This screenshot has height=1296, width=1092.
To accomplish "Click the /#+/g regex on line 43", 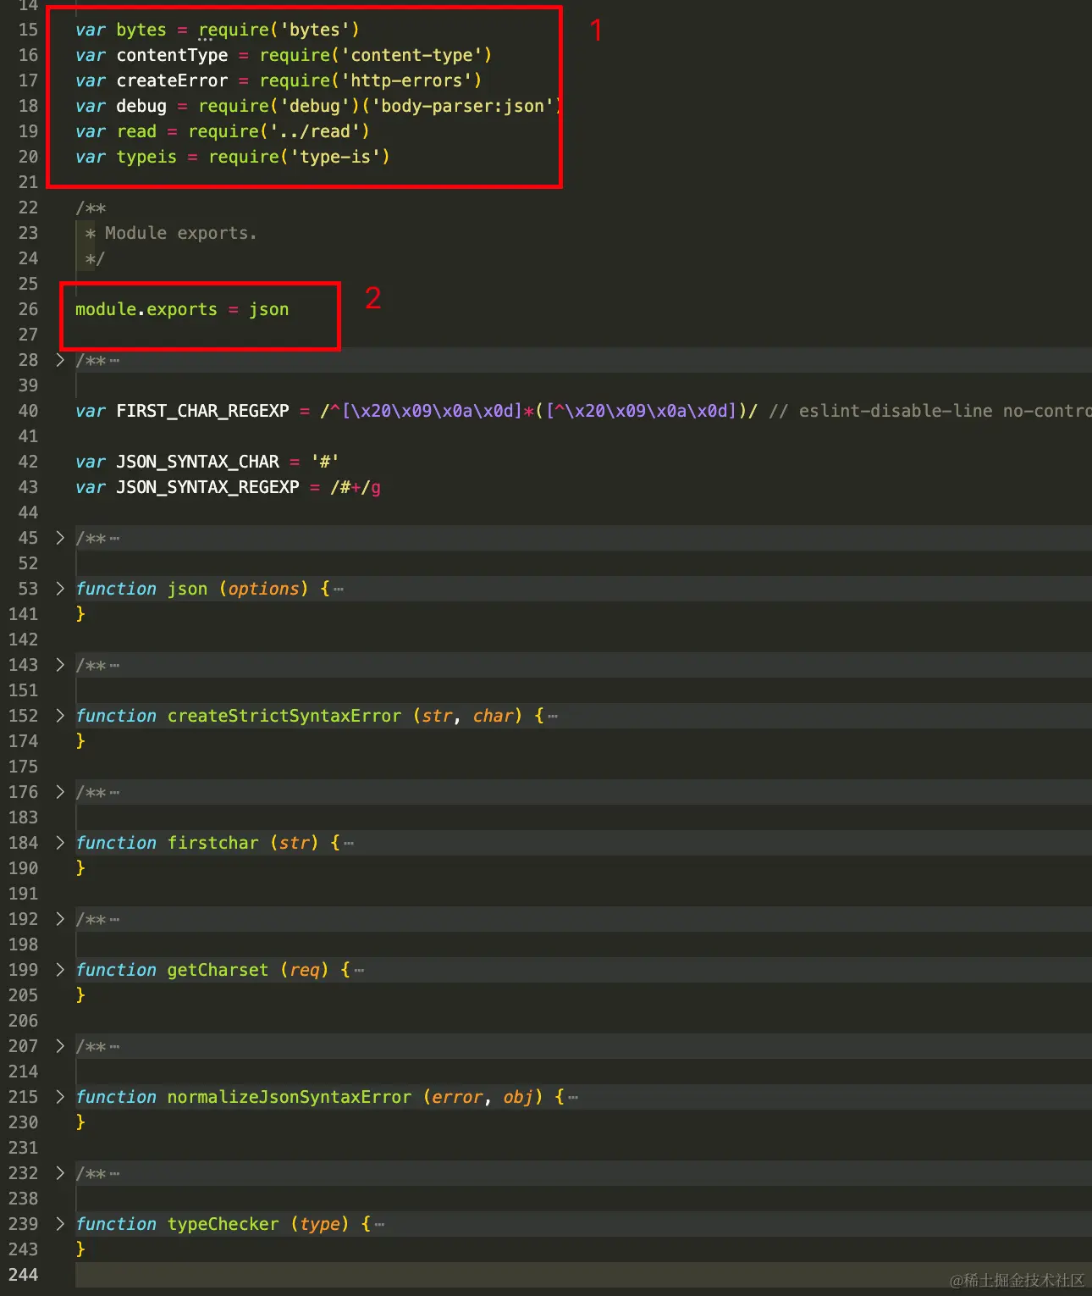I will 356,487.
